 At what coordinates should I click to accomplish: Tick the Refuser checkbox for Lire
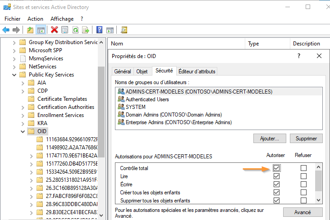[x=303, y=176]
